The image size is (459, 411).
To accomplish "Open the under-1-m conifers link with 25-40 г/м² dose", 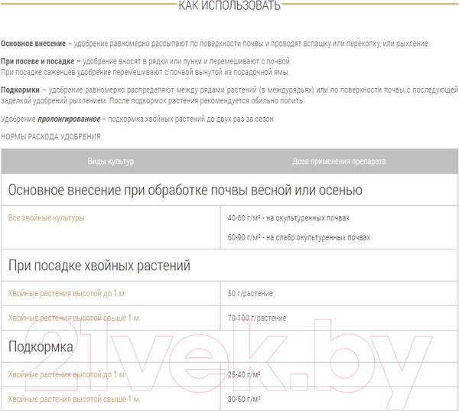I will (x=66, y=374).
